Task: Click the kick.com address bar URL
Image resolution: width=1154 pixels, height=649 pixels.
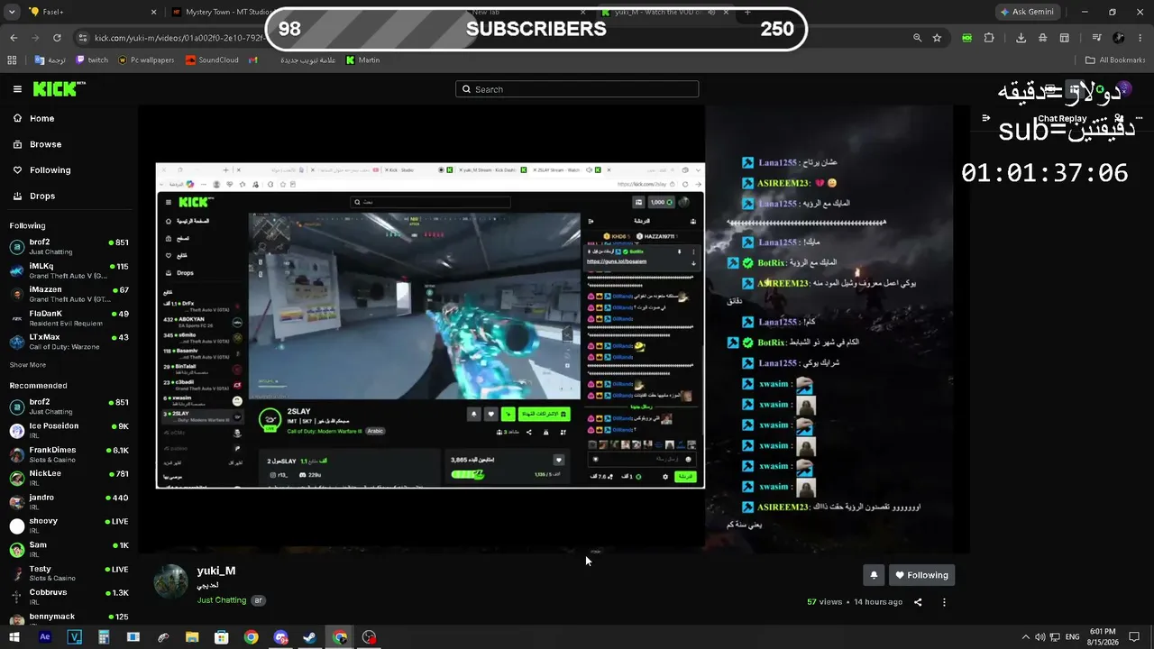Action: [181, 38]
